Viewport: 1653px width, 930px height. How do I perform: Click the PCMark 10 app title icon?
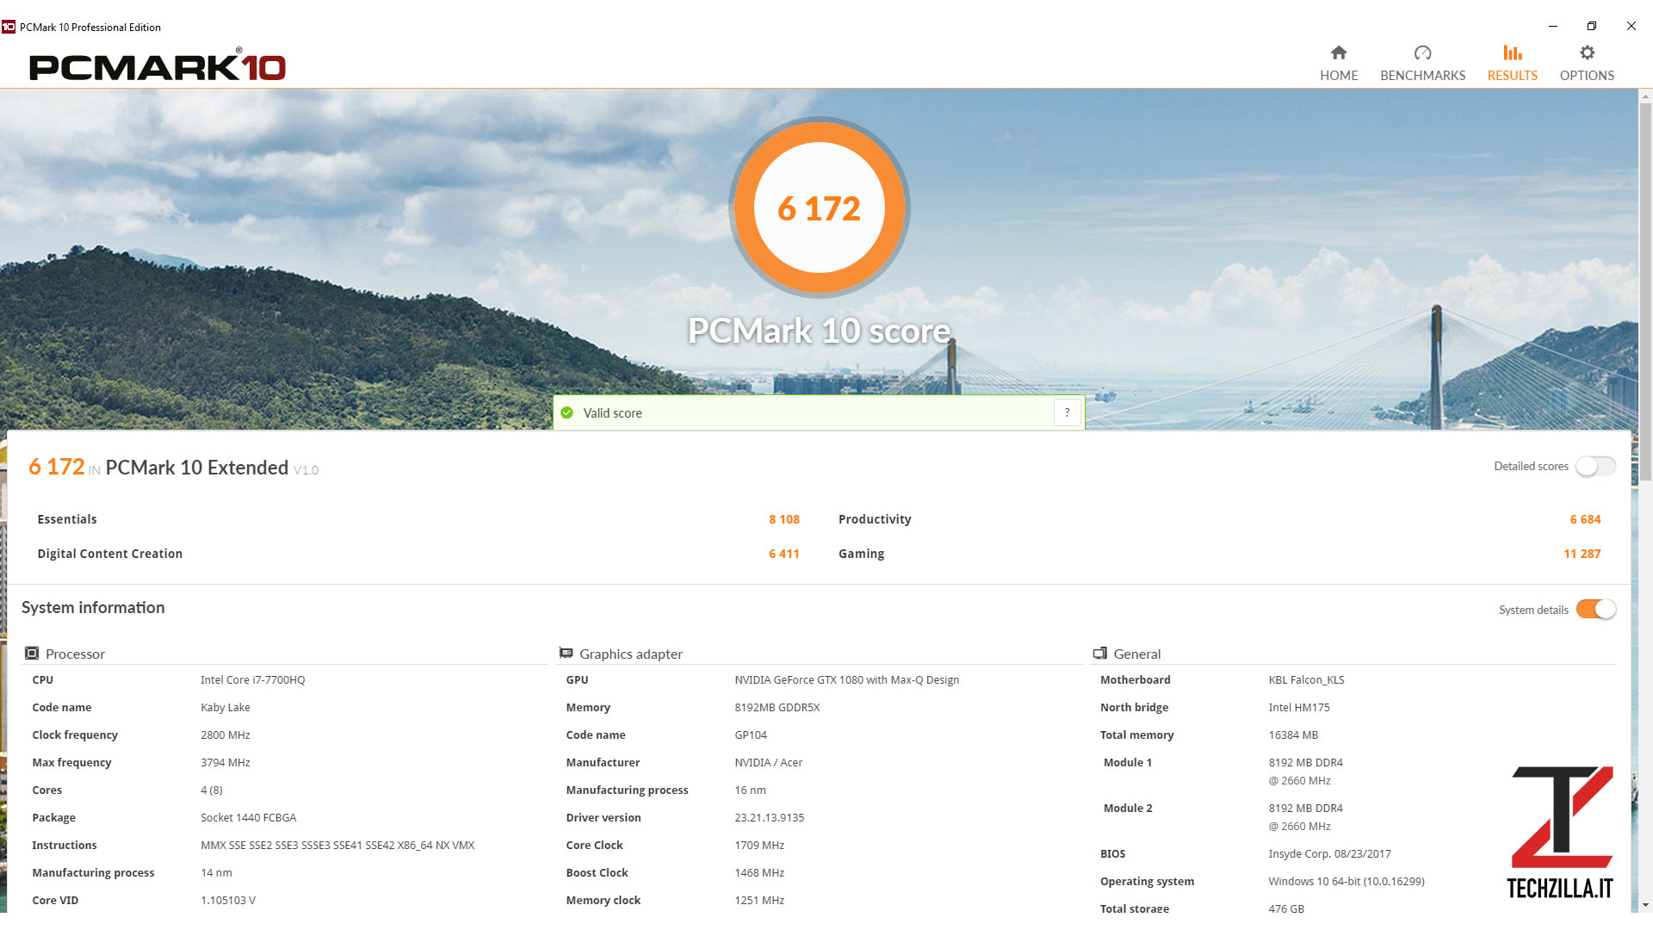pyautogui.click(x=9, y=27)
